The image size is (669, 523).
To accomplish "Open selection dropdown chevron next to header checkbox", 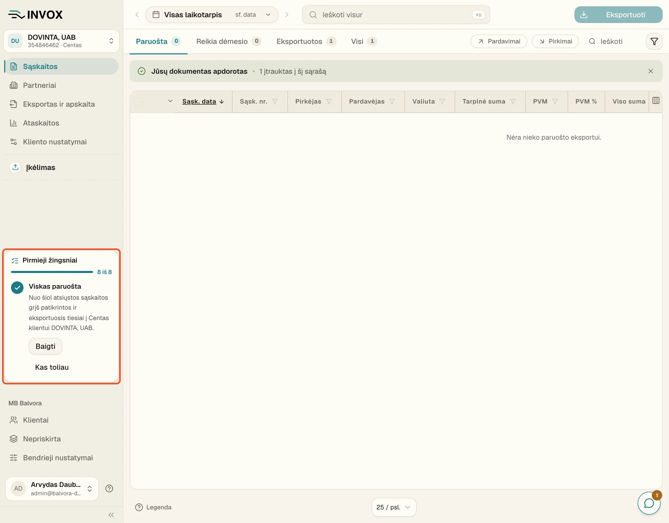I will (x=170, y=101).
